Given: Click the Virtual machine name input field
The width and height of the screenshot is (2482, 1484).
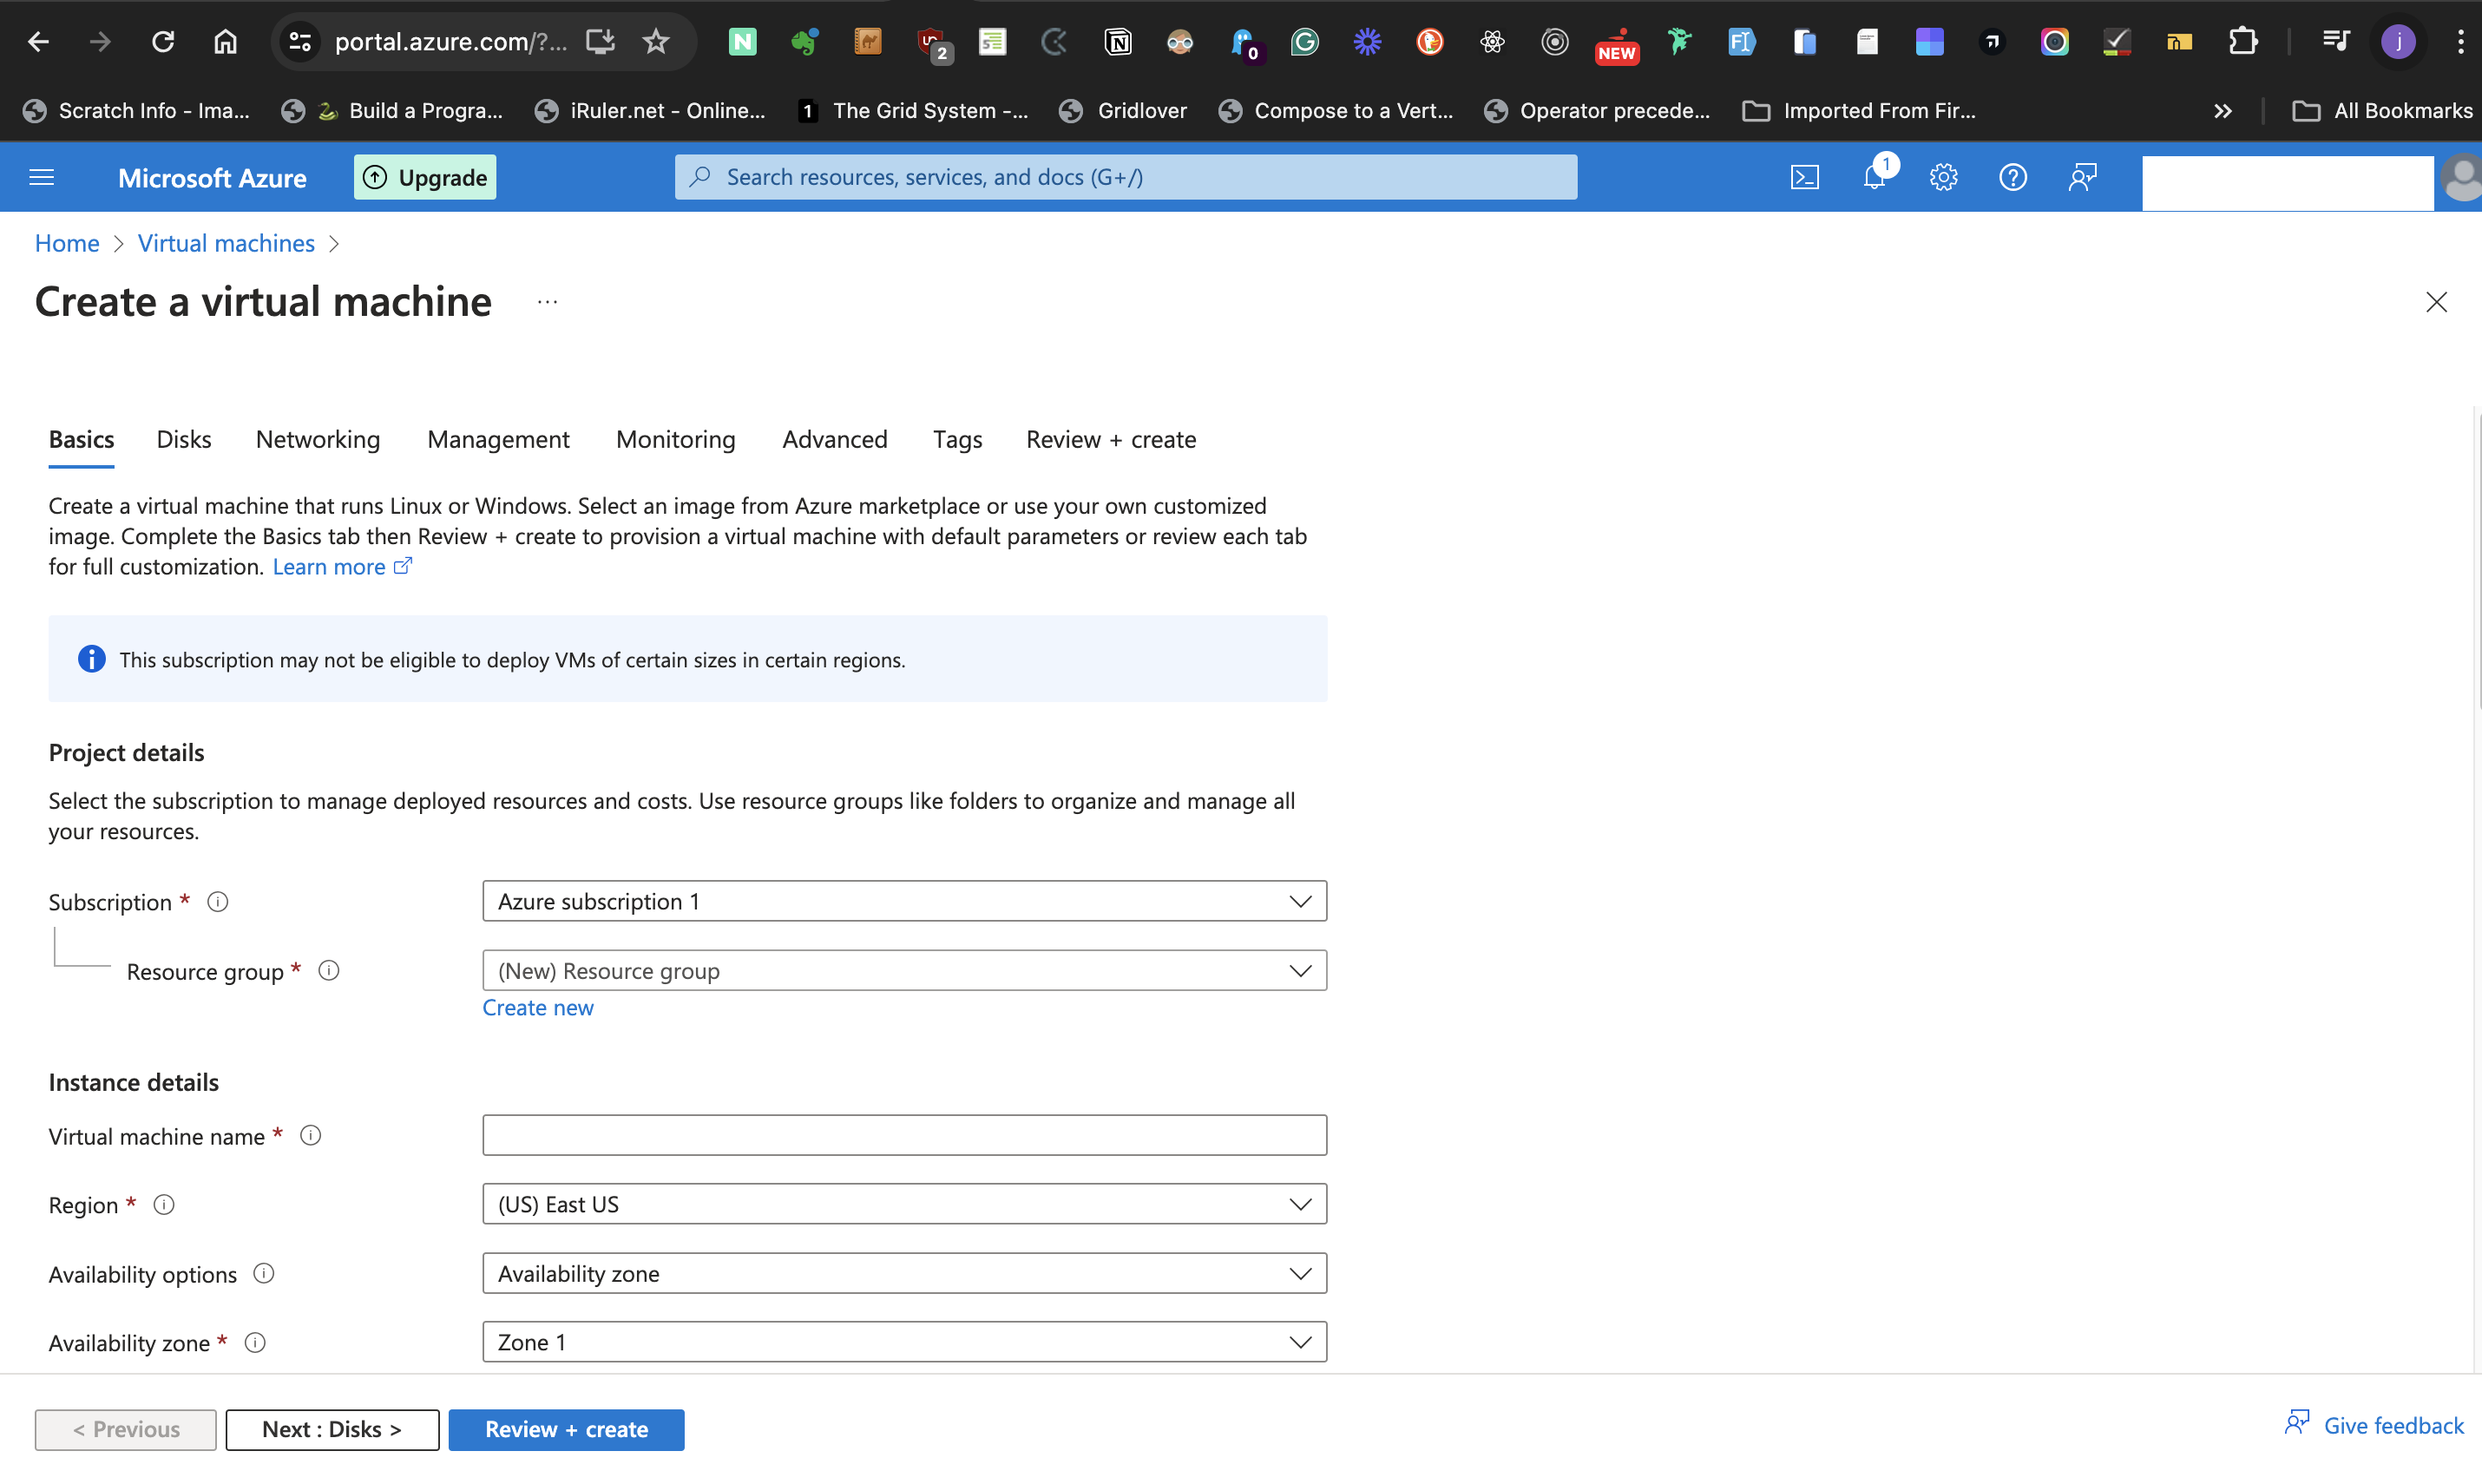Looking at the screenshot, I should coord(903,1134).
